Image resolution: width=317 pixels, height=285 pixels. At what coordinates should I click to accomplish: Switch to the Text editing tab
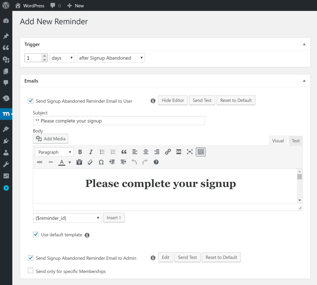click(x=295, y=141)
